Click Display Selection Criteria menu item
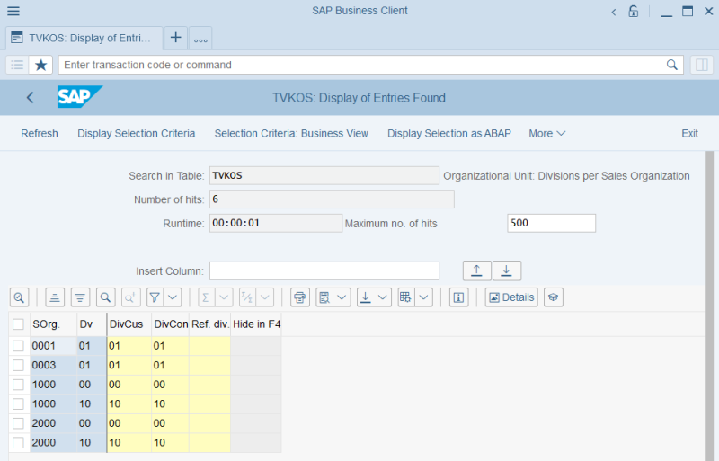719x461 pixels. click(136, 133)
